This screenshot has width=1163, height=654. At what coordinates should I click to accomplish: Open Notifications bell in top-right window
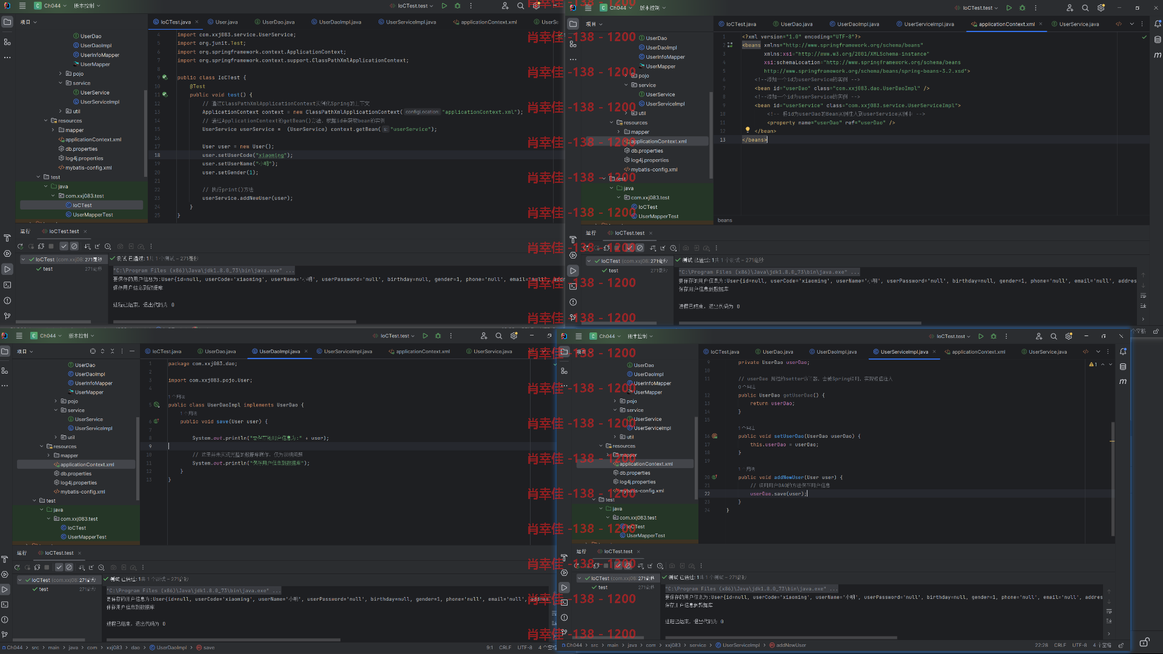click(1158, 24)
